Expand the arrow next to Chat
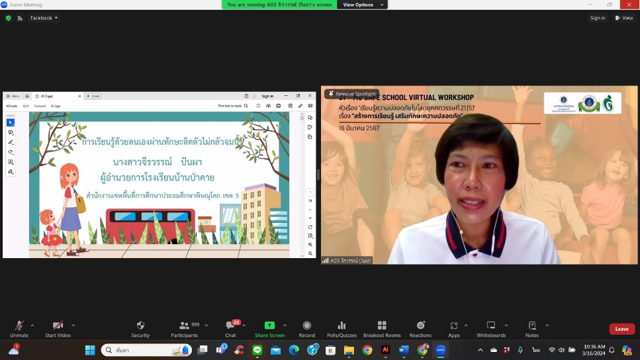The height and width of the screenshot is (360, 640). pos(244,326)
